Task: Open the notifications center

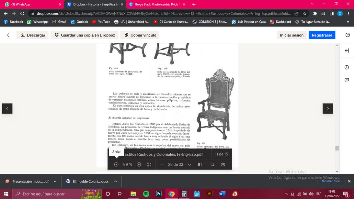Action: coord(346,194)
